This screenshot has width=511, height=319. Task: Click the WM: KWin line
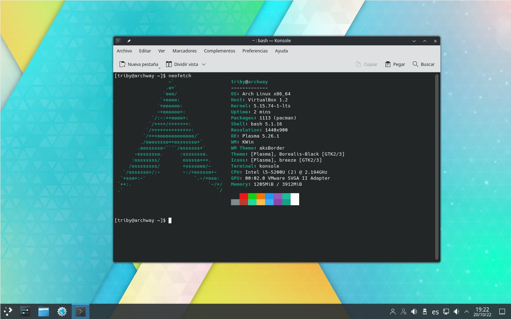[x=242, y=142]
